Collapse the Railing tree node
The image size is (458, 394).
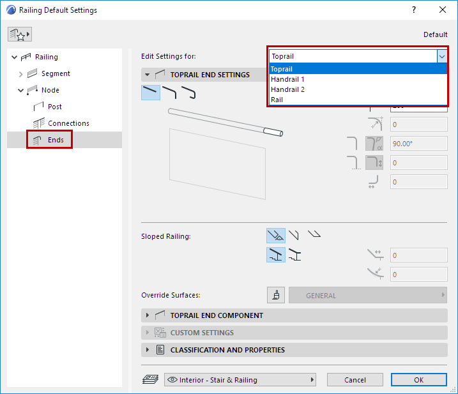14,57
